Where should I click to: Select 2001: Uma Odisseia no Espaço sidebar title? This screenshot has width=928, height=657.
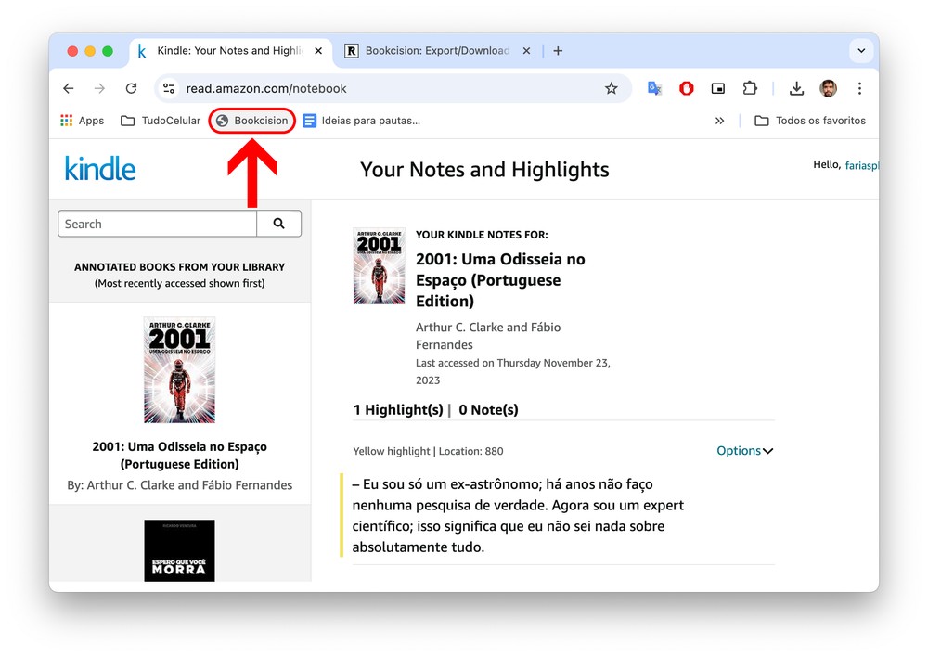179,455
